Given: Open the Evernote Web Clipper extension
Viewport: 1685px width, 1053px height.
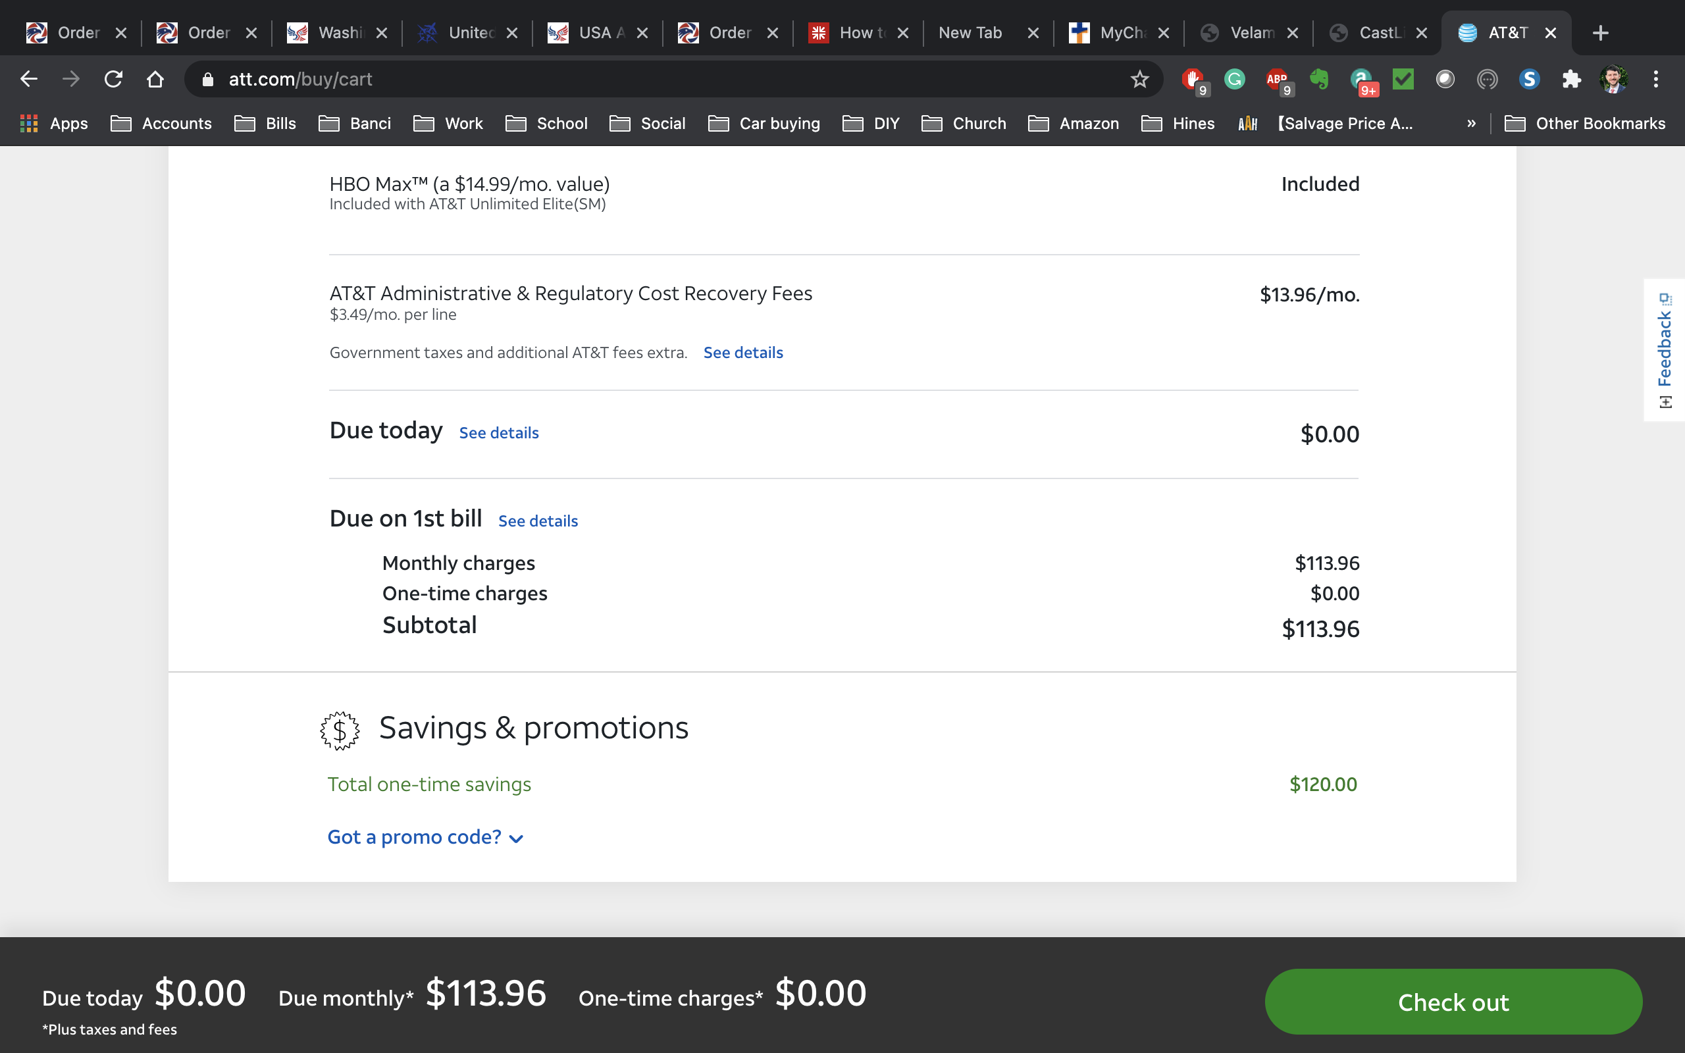Looking at the screenshot, I should 1319,80.
